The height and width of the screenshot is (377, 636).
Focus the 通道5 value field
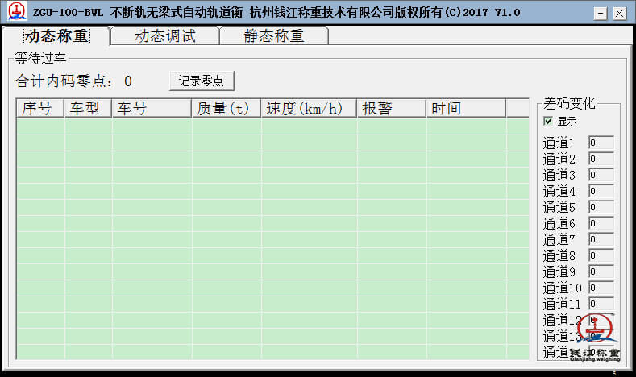(601, 208)
